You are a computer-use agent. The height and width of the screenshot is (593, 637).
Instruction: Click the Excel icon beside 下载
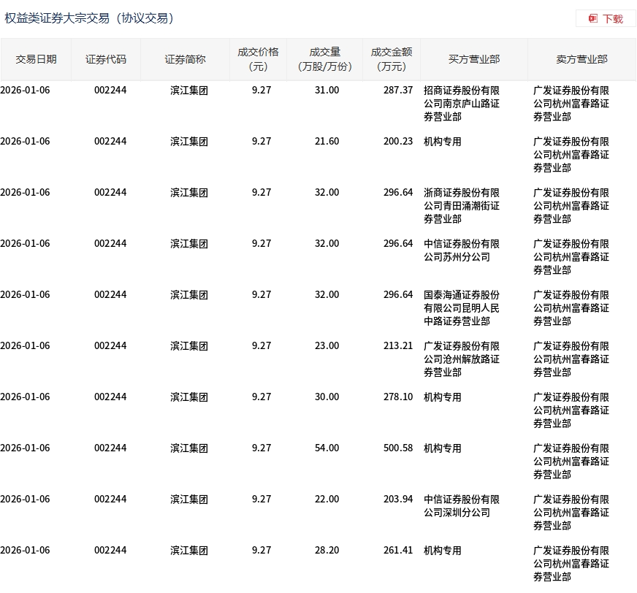[x=593, y=19]
